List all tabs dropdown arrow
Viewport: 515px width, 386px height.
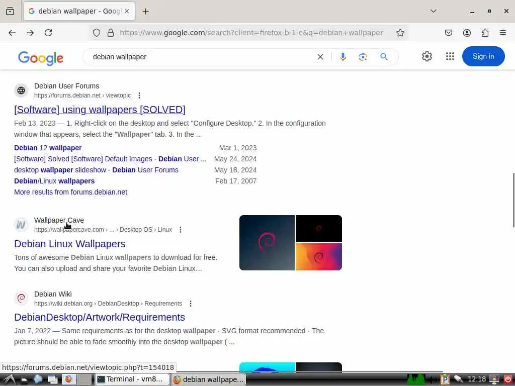pyautogui.click(x=434, y=11)
